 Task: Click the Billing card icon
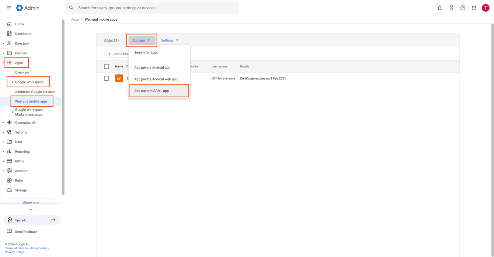pyautogui.click(x=10, y=161)
